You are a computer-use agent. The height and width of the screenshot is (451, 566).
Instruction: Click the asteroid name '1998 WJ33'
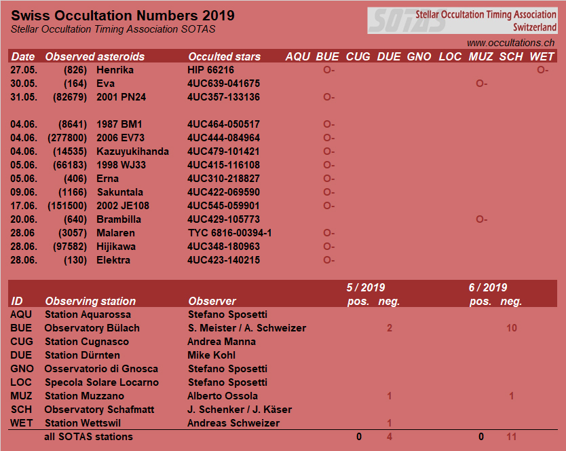(121, 165)
